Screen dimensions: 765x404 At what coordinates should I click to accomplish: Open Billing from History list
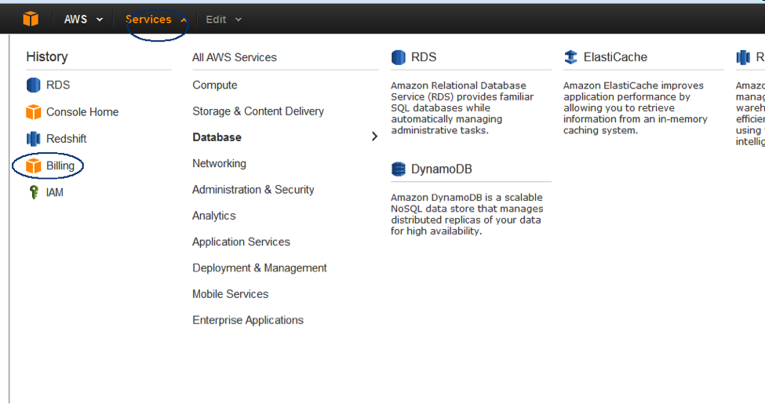tap(60, 166)
